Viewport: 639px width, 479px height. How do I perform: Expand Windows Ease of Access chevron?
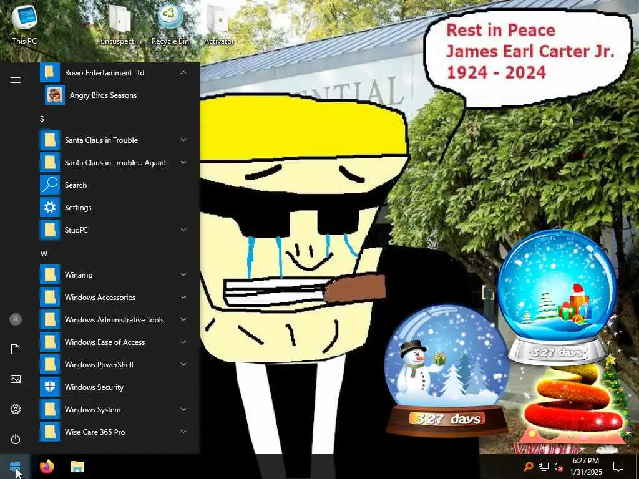(183, 342)
